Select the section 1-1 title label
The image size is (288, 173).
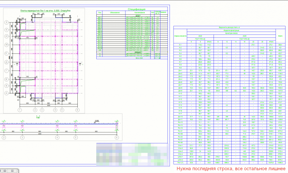coord(38,117)
